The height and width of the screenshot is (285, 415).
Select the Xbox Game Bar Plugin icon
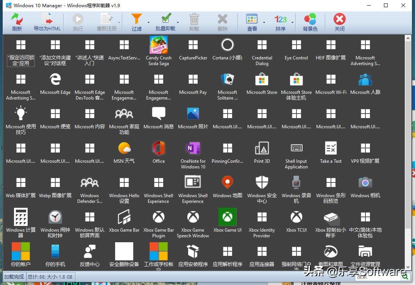[159, 217]
